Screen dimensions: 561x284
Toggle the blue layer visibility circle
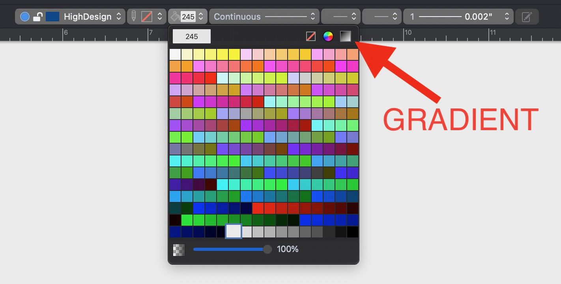pos(25,17)
